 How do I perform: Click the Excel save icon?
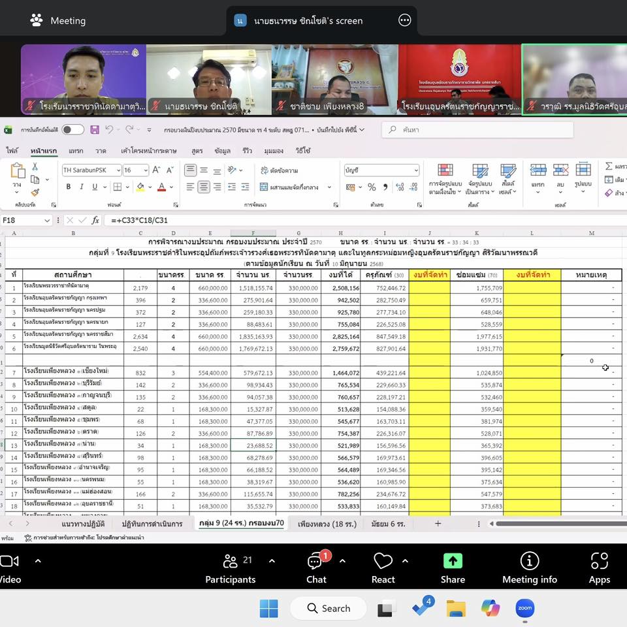(95, 130)
